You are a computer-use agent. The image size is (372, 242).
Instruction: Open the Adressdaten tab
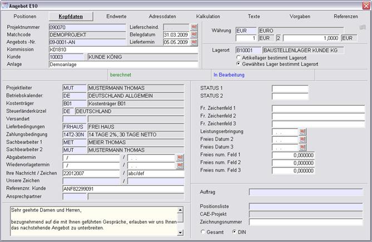tap(162, 17)
